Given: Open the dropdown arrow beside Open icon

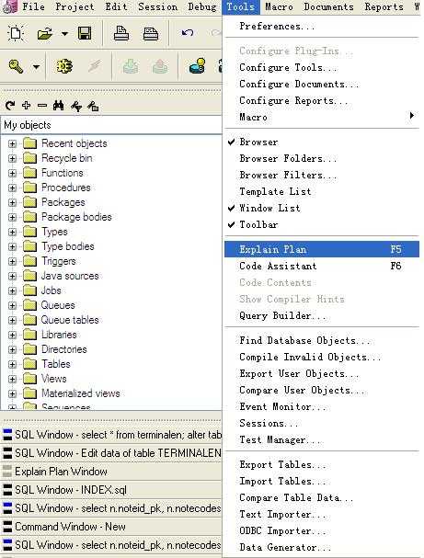Looking at the screenshot, I should tap(64, 34).
